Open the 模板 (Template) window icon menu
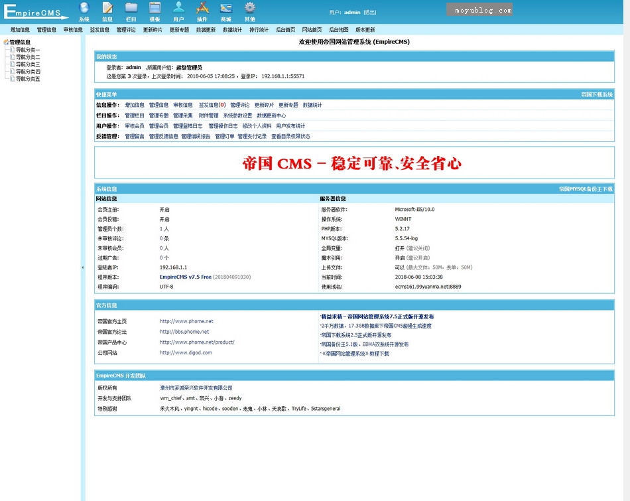 point(155,12)
